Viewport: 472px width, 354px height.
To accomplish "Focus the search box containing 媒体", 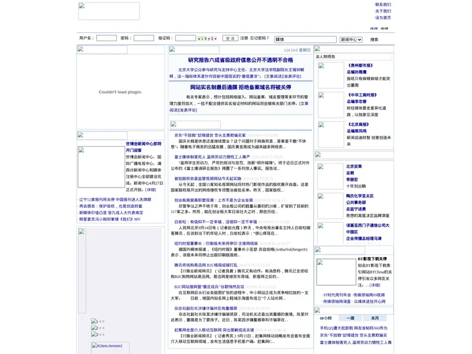I will tap(305, 39).
